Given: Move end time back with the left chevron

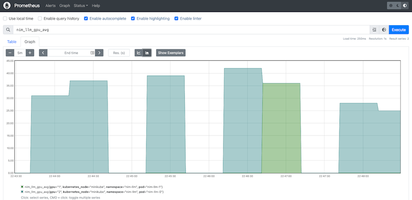Looking at the screenshot, I should point(43,53).
